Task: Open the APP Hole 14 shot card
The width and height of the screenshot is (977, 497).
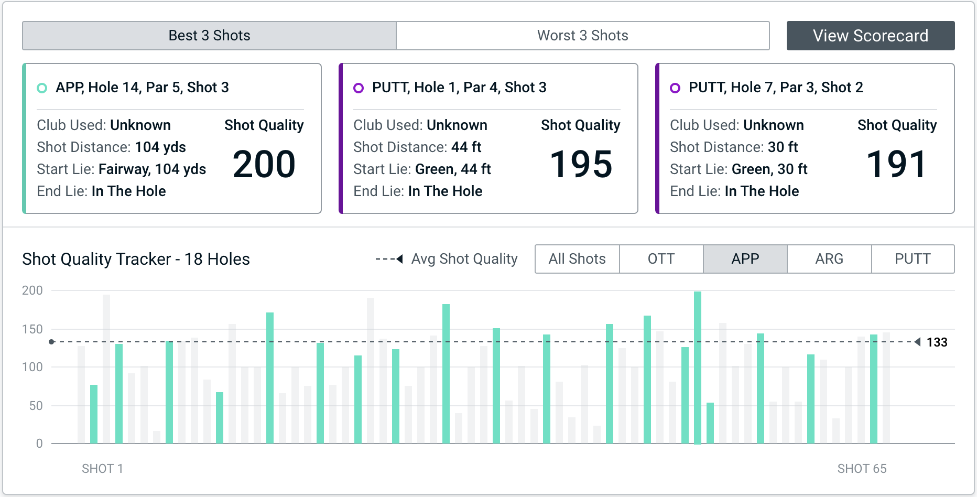Action: pyautogui.click(x=172, y=138)
